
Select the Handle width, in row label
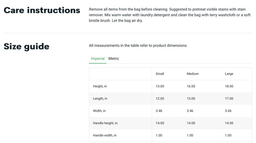tap(105, 135)
